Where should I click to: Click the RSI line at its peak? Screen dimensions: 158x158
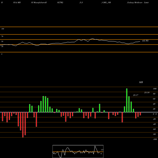93,39
